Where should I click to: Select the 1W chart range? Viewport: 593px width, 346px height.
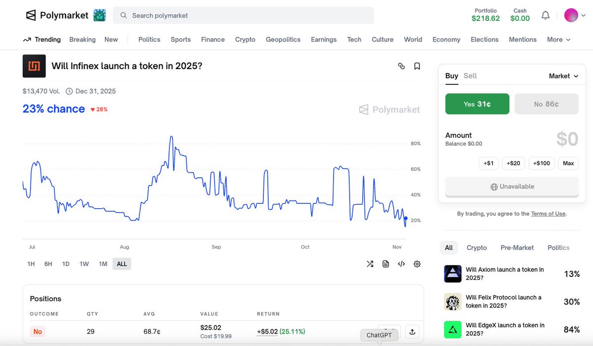[x=84, y=264]
